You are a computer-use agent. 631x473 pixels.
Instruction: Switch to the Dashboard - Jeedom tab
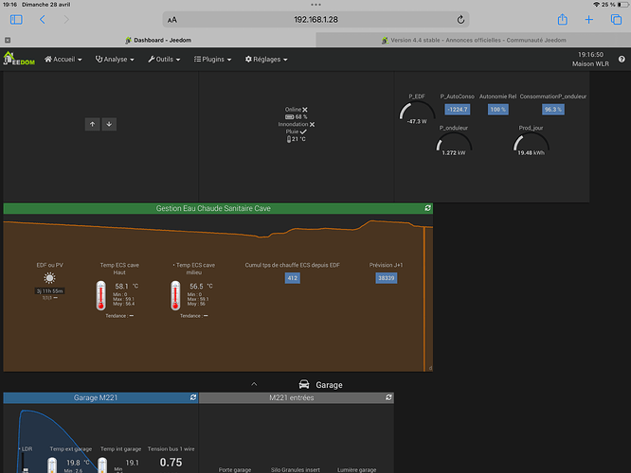coord(158,40)
